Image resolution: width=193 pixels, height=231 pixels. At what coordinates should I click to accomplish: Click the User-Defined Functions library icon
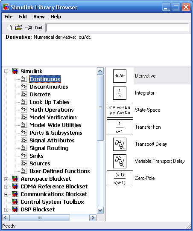point(24,171)
